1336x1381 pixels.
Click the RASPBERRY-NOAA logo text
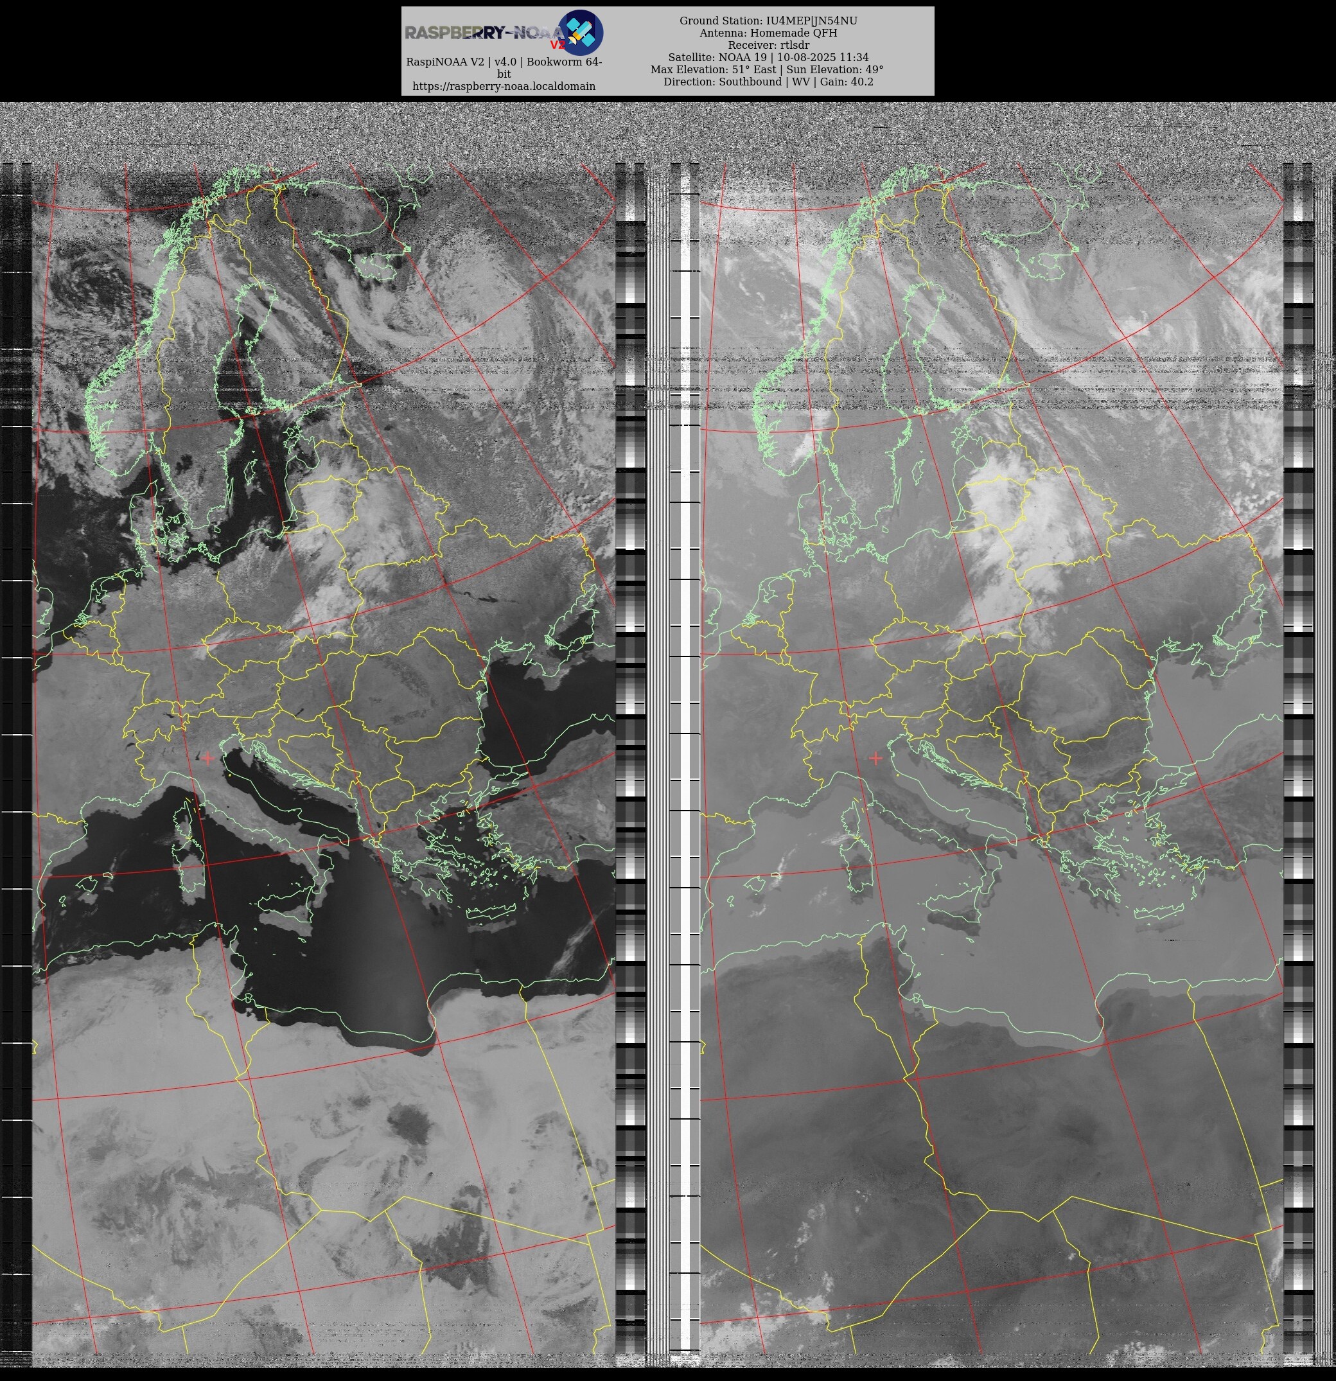[485, 33]
